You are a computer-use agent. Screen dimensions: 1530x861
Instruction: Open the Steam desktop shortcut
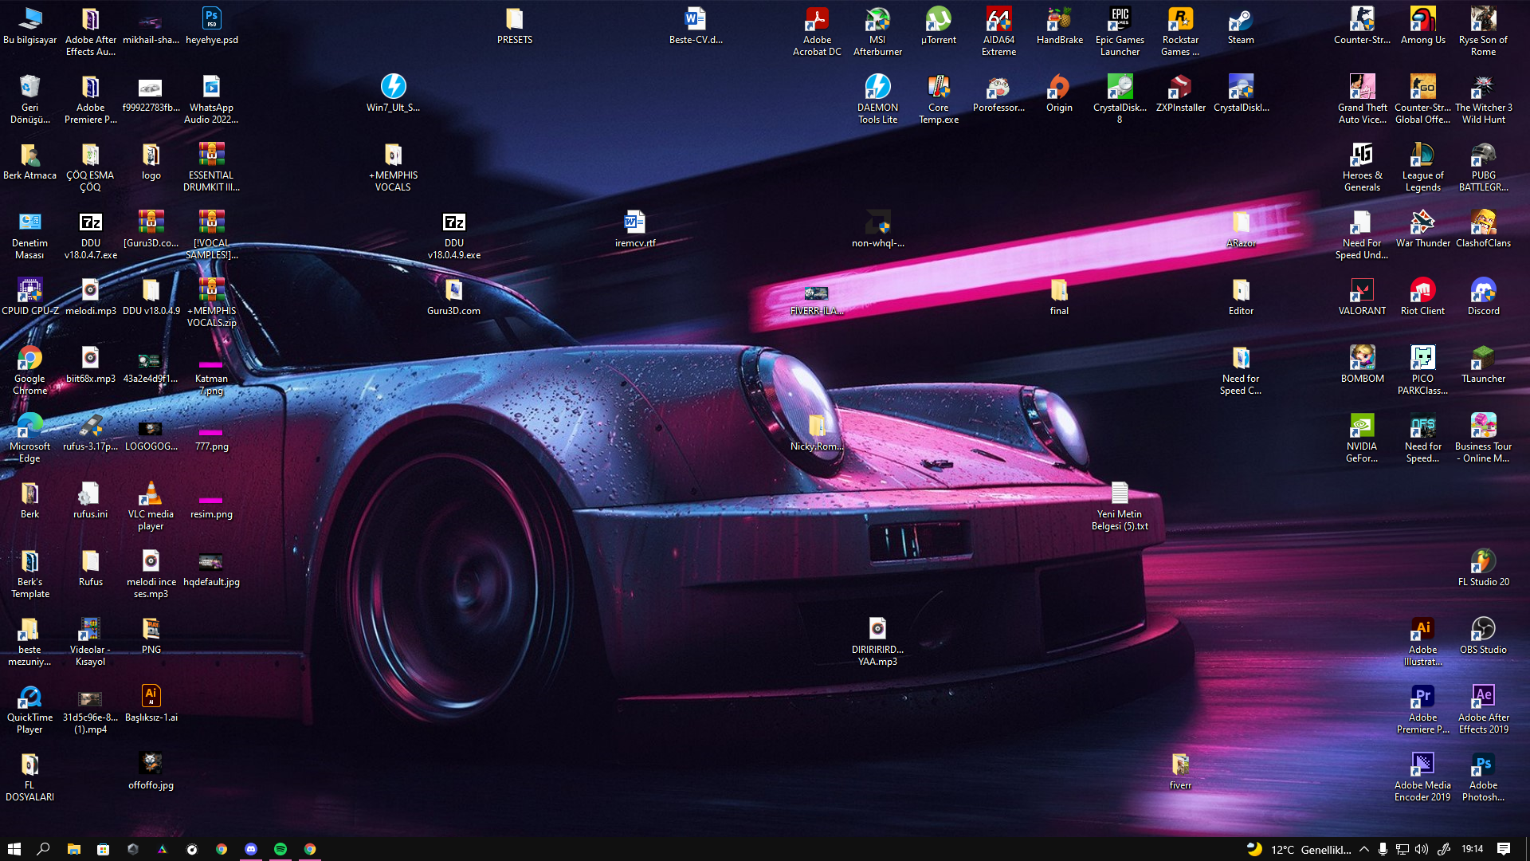[x=1241, y=21]
